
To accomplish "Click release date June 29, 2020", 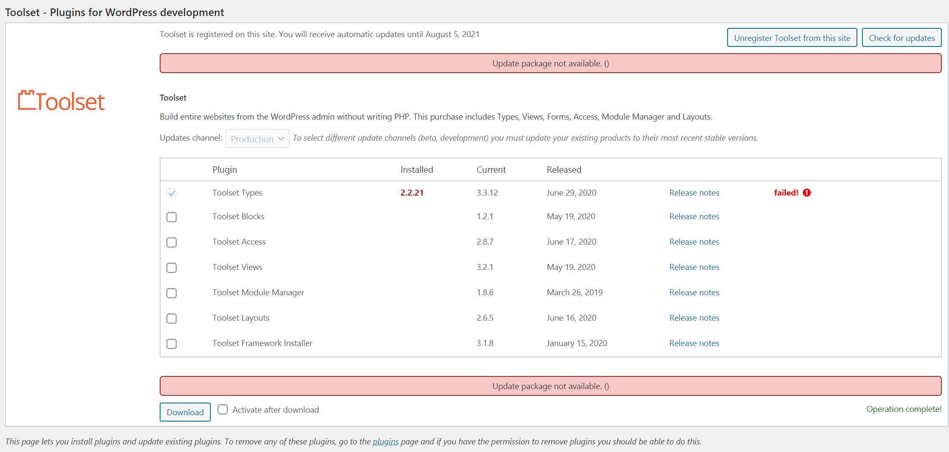I will 571,193.
